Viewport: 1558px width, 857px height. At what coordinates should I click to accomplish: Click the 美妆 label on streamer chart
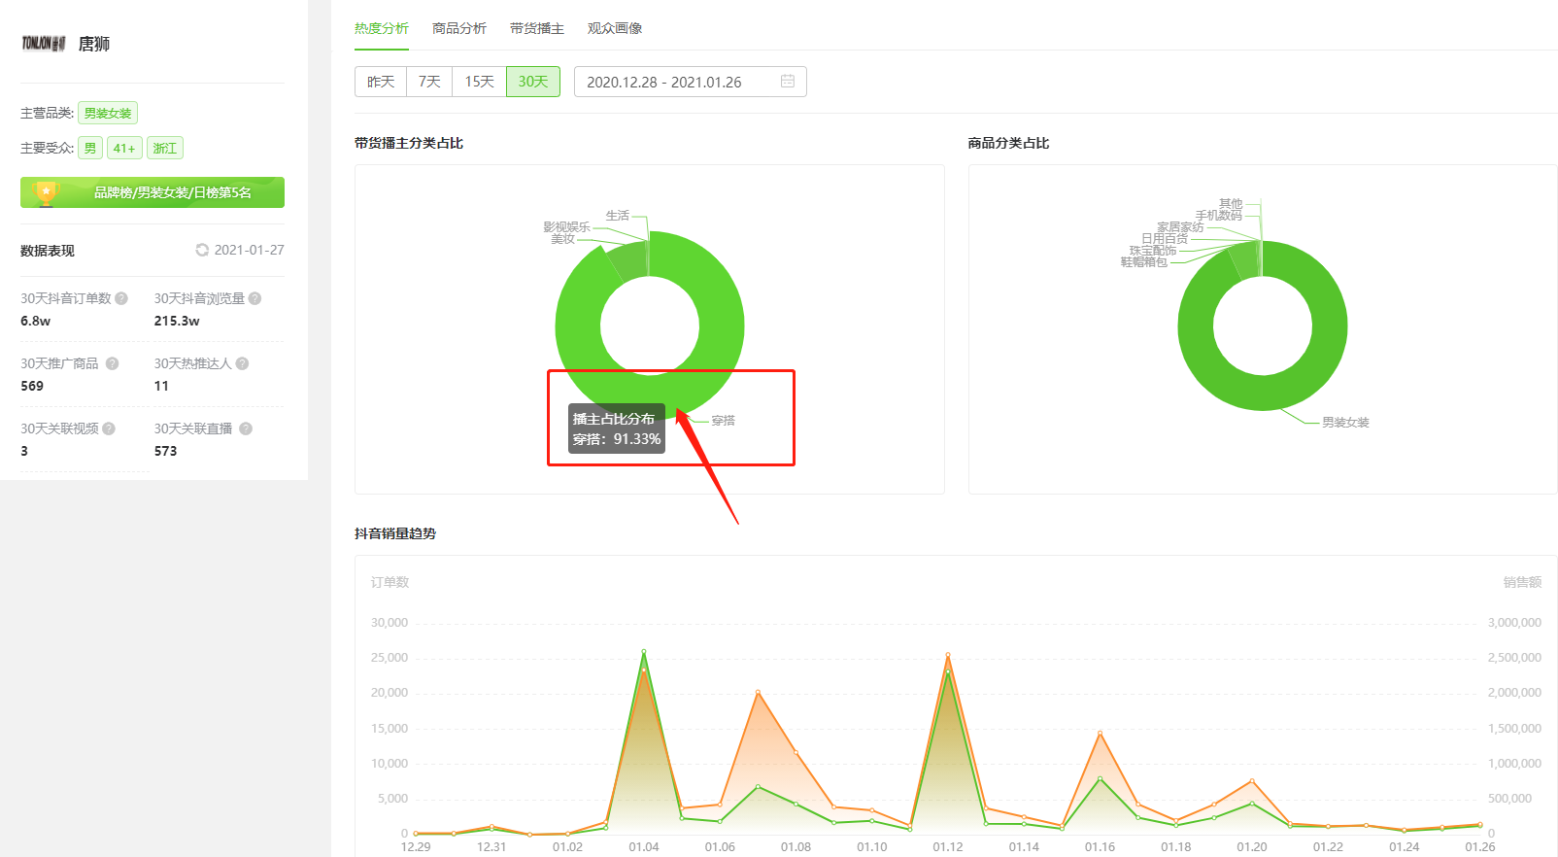(x=563, y=239)
